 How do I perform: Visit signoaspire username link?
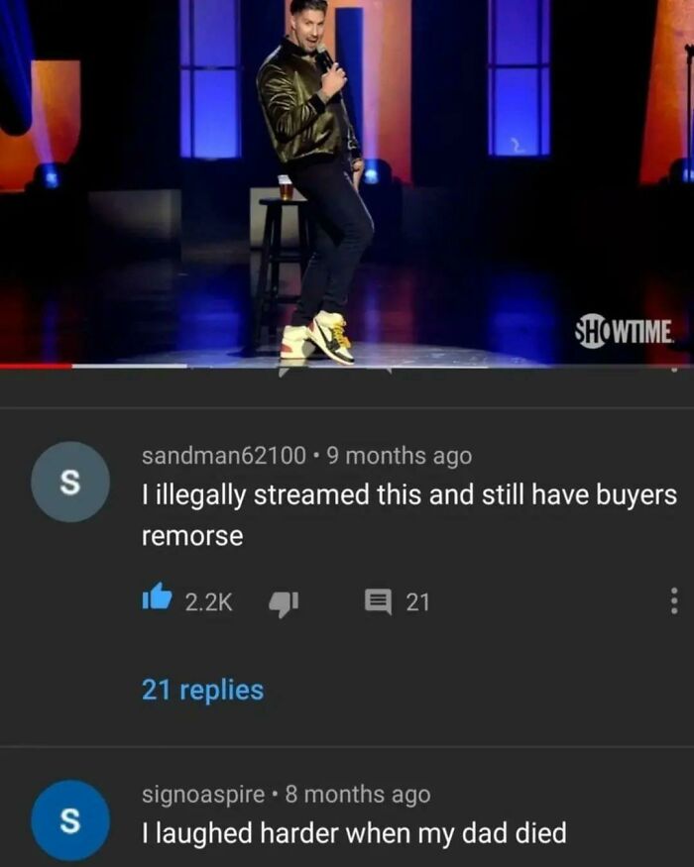(203, 795)
